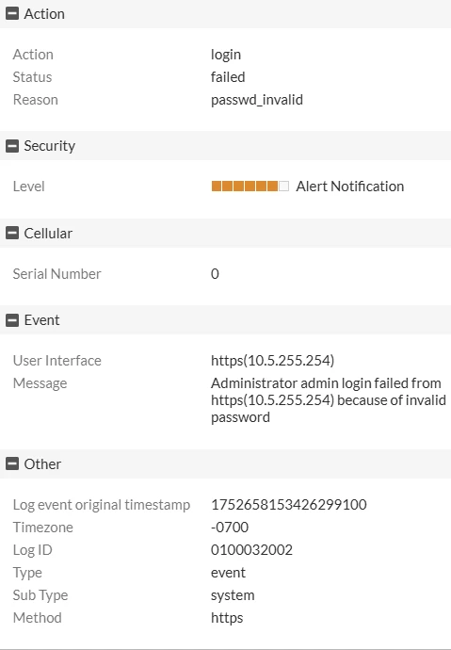Click the Method value https

click(x=227, y=618)
